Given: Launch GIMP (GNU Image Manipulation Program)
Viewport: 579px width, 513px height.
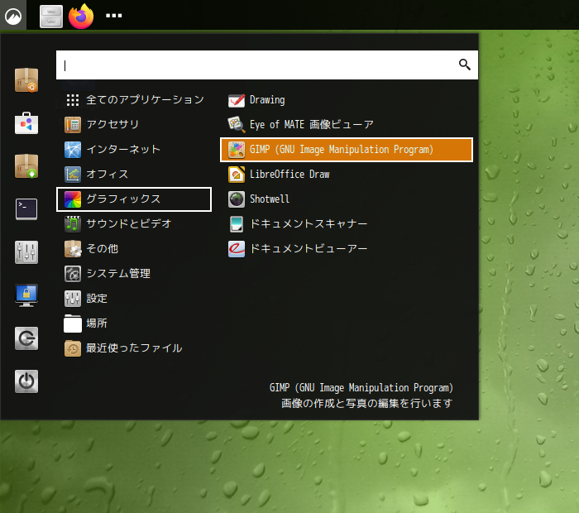Looking at the screenshot, I should click(x=347, y=150).
